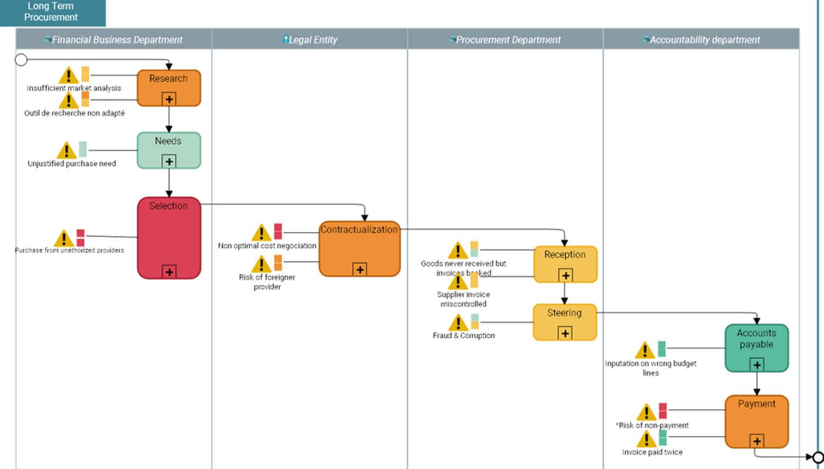Viewport: 824px width, 469px height.
Task: Select the Risk of foreigner provider warning icon
Action: click(x=261, y=264)
